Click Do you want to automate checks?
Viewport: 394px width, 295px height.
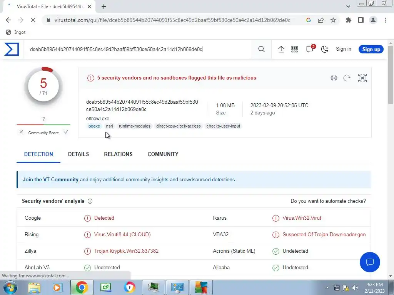pos(328,201)
